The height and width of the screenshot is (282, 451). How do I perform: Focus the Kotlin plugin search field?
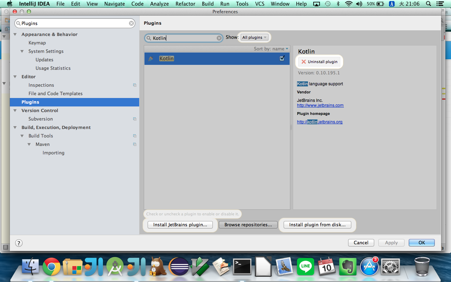pos(184,38)
